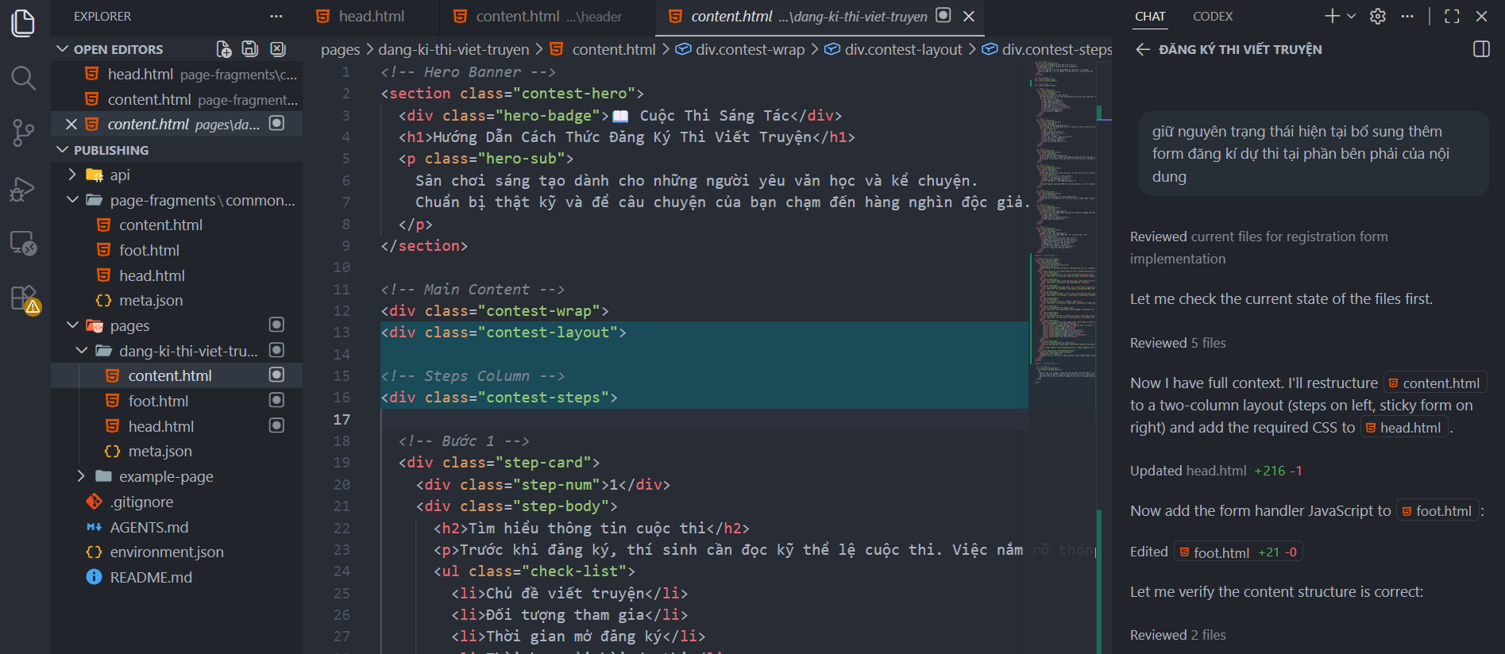Collapse dang-ki-thi-viet-tru... folder
1505x654 pixels.
click(82, 350)
